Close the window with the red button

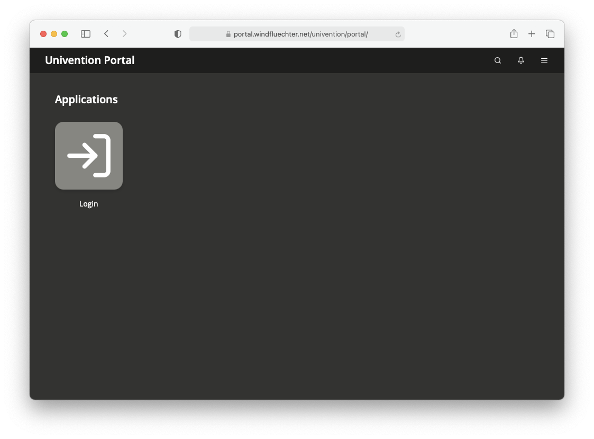[x=43, y=34]
